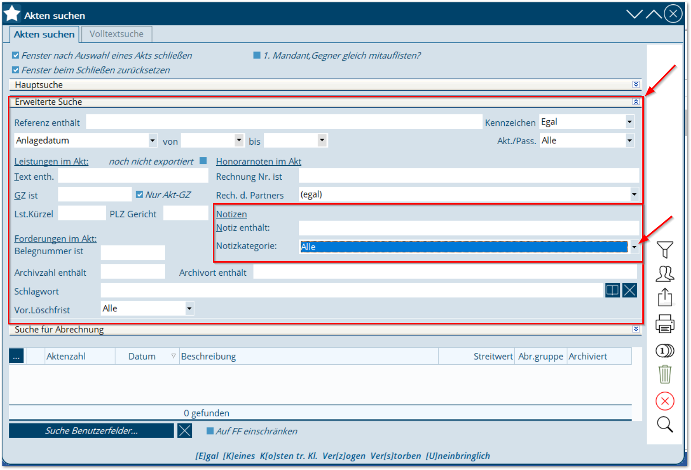Click the Forderungen im Akt link
Viewport: 691px width, 470px height.
click(56, 239)
